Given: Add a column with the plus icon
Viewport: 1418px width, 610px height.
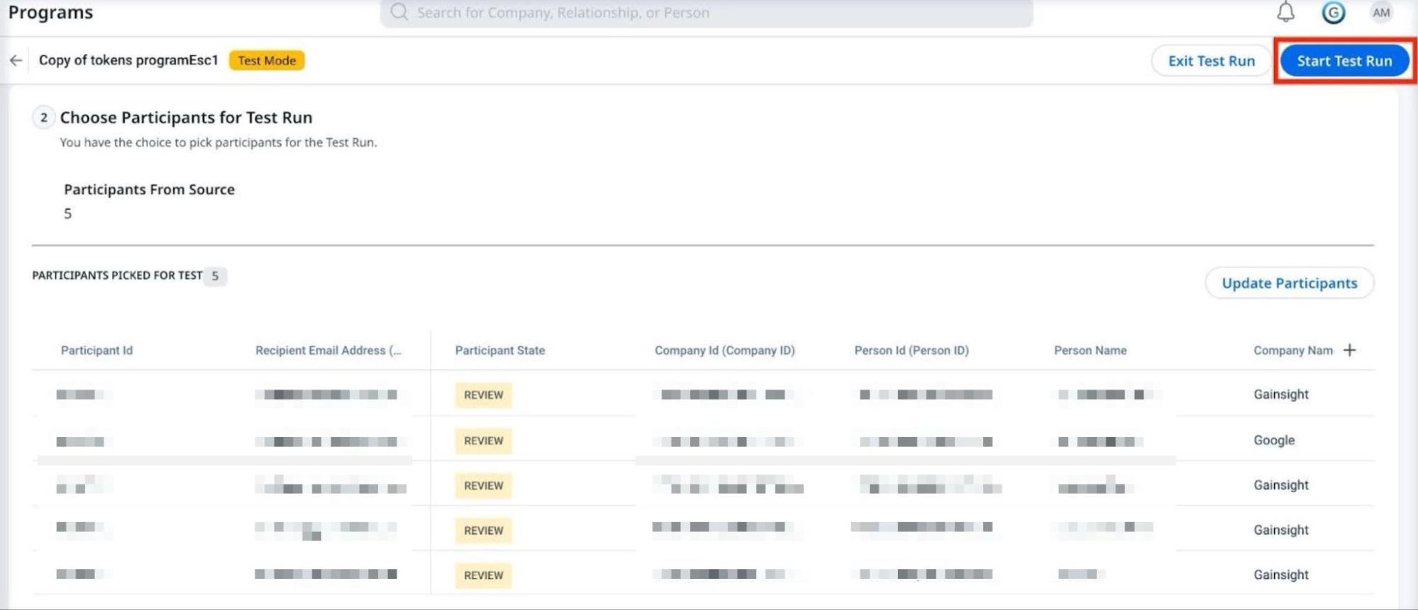Looking at the screenshot, I should tap(1349, 350).
